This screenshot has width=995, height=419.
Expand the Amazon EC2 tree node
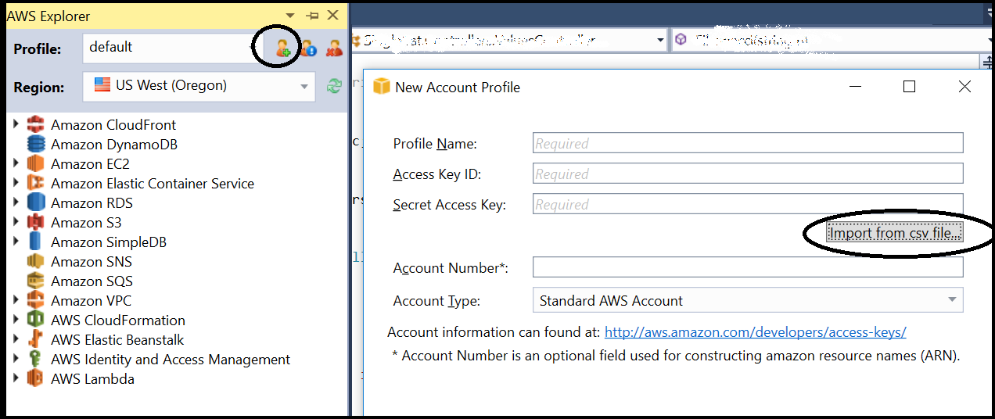16,163
